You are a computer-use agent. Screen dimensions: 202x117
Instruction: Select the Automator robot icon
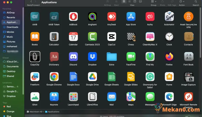[x=169, y=16]
